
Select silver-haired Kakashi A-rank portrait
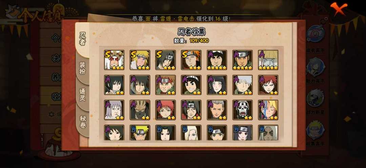243,85
